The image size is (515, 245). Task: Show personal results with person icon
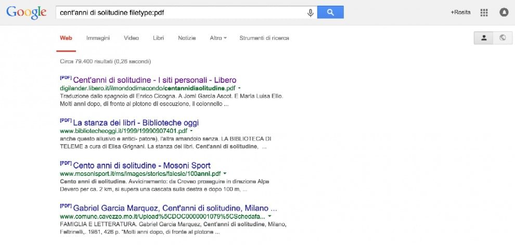[483, 38]
